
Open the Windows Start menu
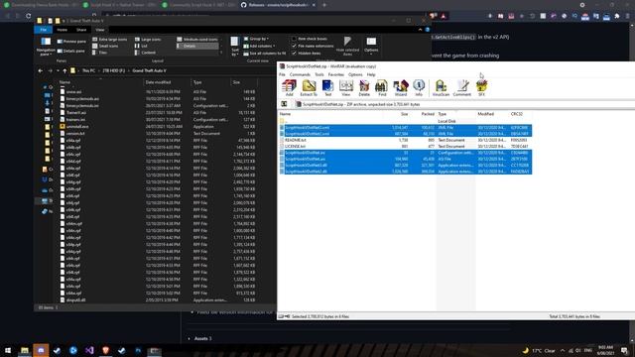8,350
